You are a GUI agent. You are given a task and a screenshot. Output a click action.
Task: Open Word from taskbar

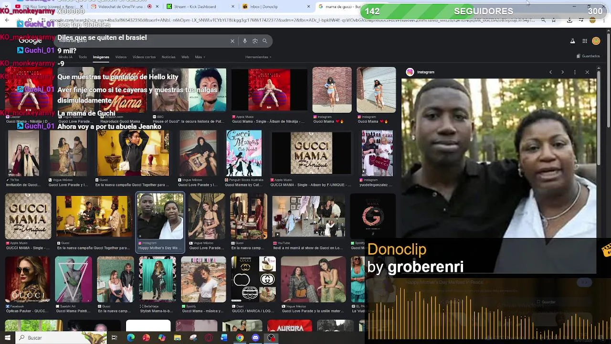click(224, 338)
